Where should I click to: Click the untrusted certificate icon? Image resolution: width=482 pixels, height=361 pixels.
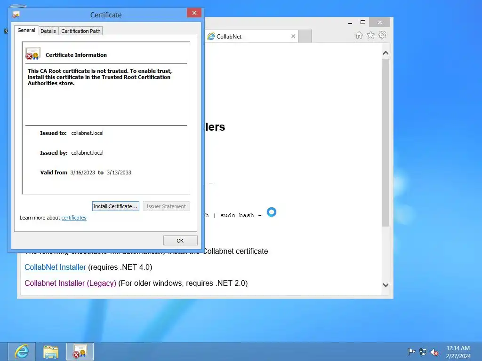pyautogui.click(x=33, y=54)
